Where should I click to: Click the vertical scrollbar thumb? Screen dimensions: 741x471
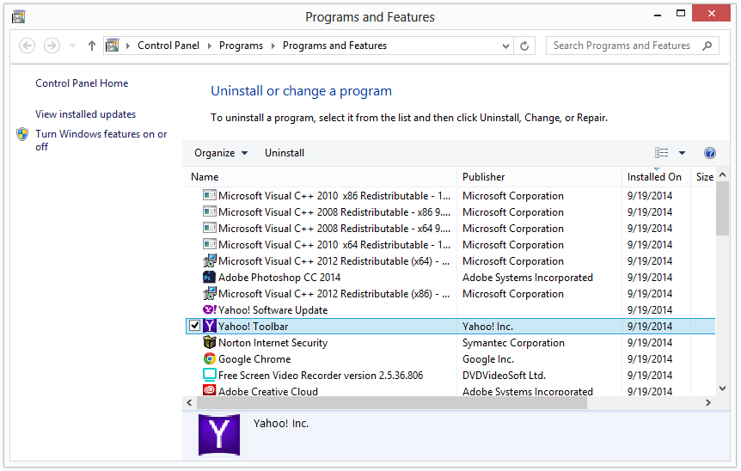point(723,208)
